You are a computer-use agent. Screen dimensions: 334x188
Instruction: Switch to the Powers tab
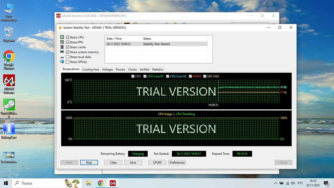coord(120,69)
